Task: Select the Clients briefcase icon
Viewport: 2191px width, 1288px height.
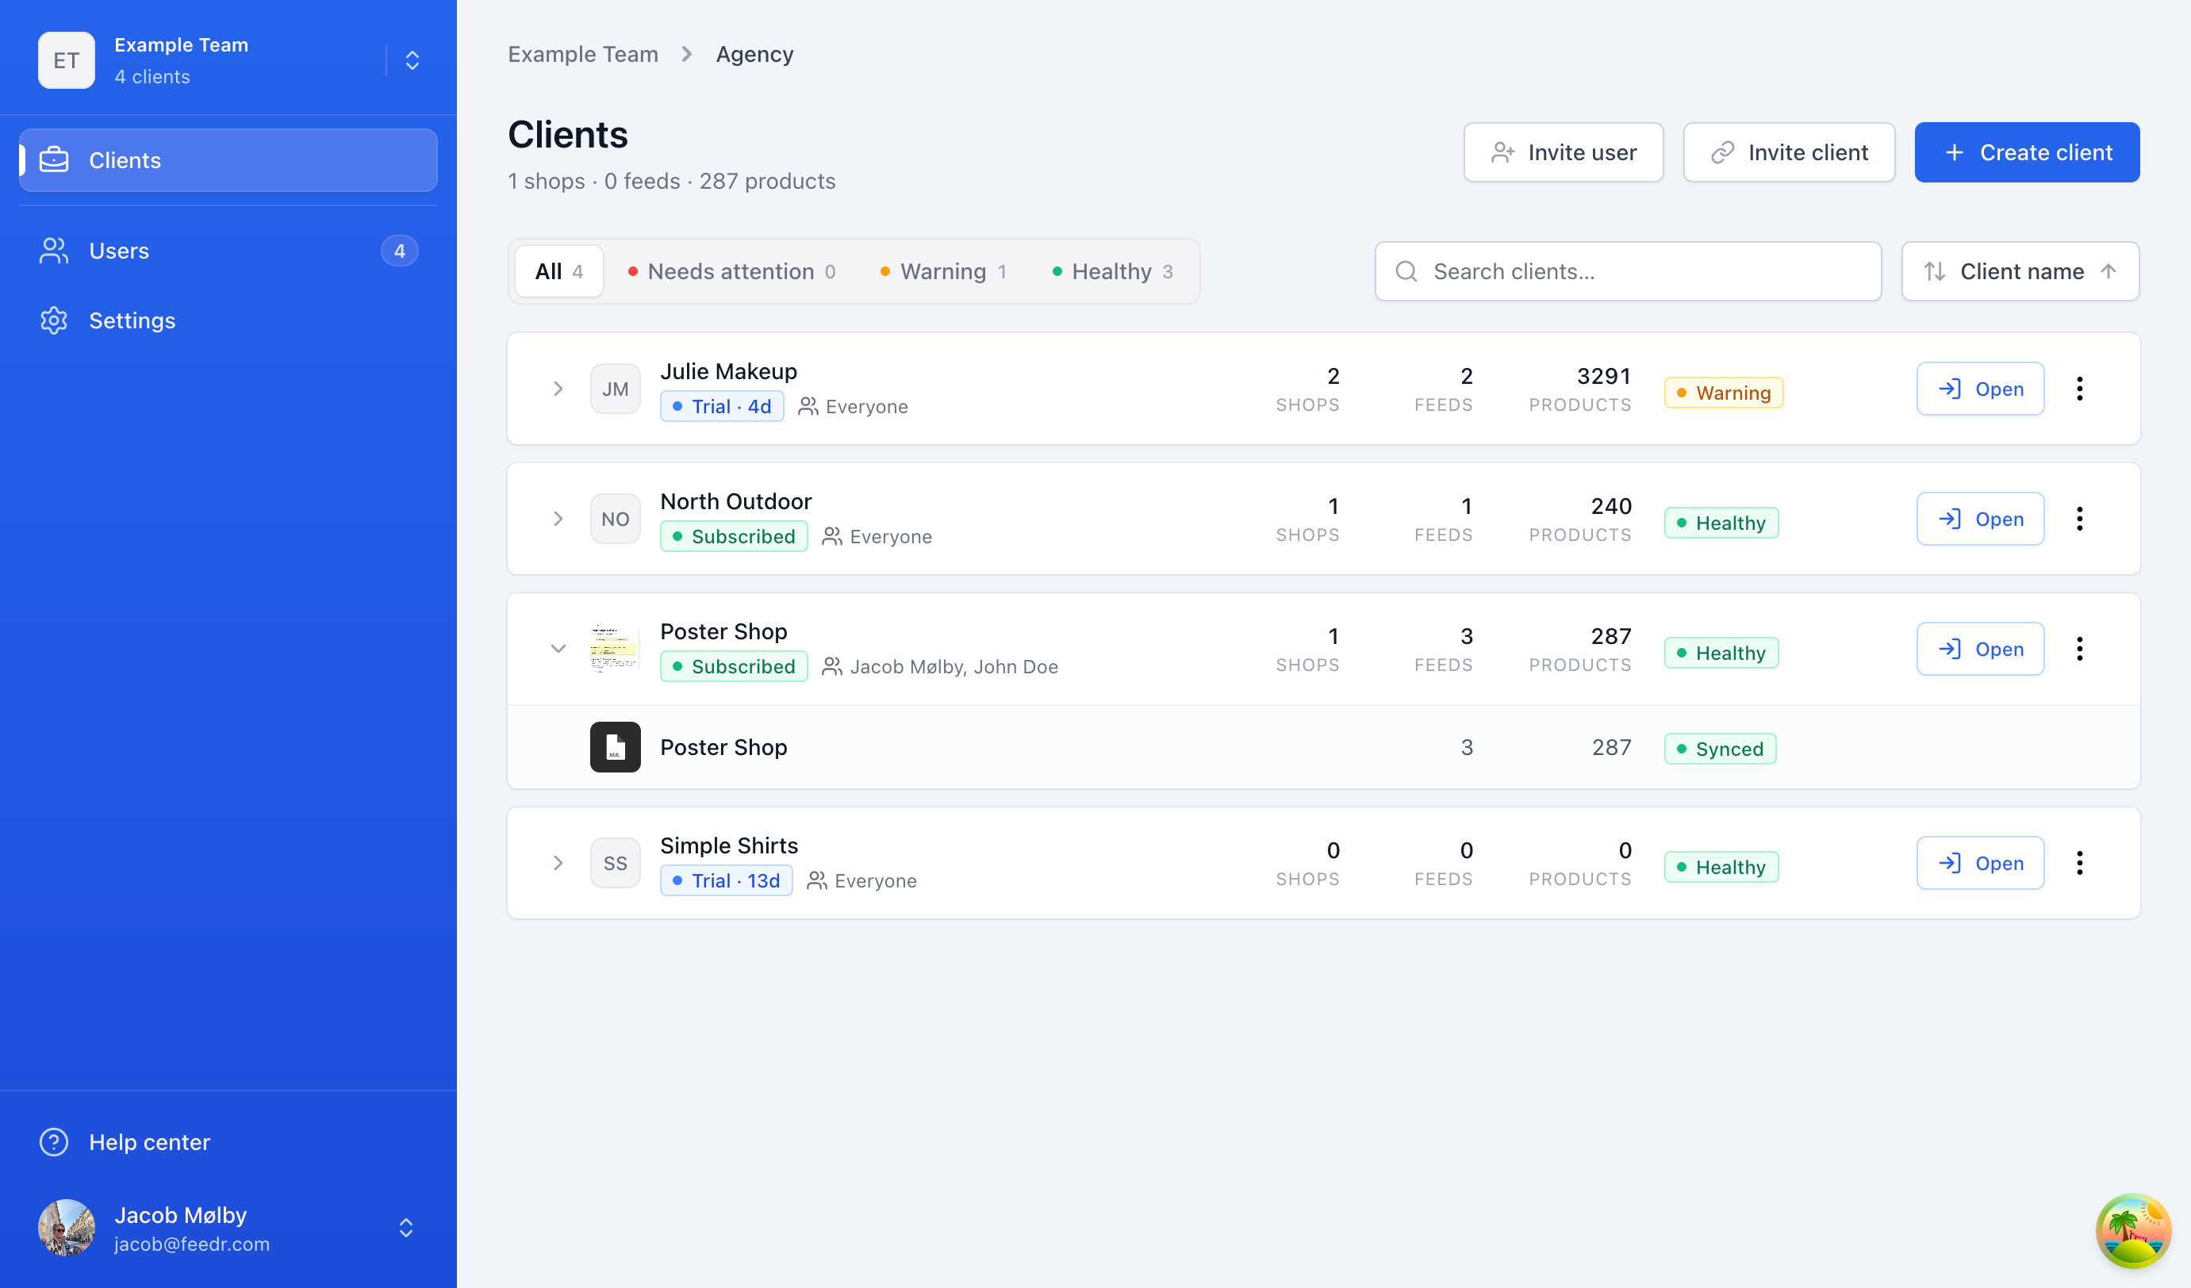Action: coord(54,160)
